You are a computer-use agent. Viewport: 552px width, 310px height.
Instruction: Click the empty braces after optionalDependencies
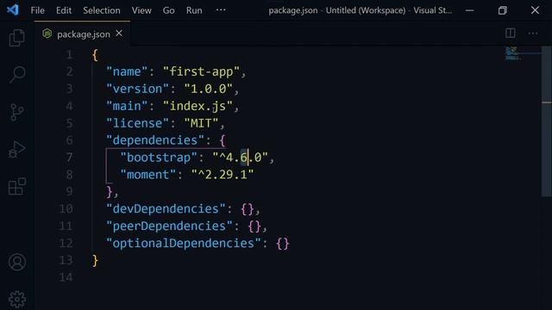pos(283,244)
